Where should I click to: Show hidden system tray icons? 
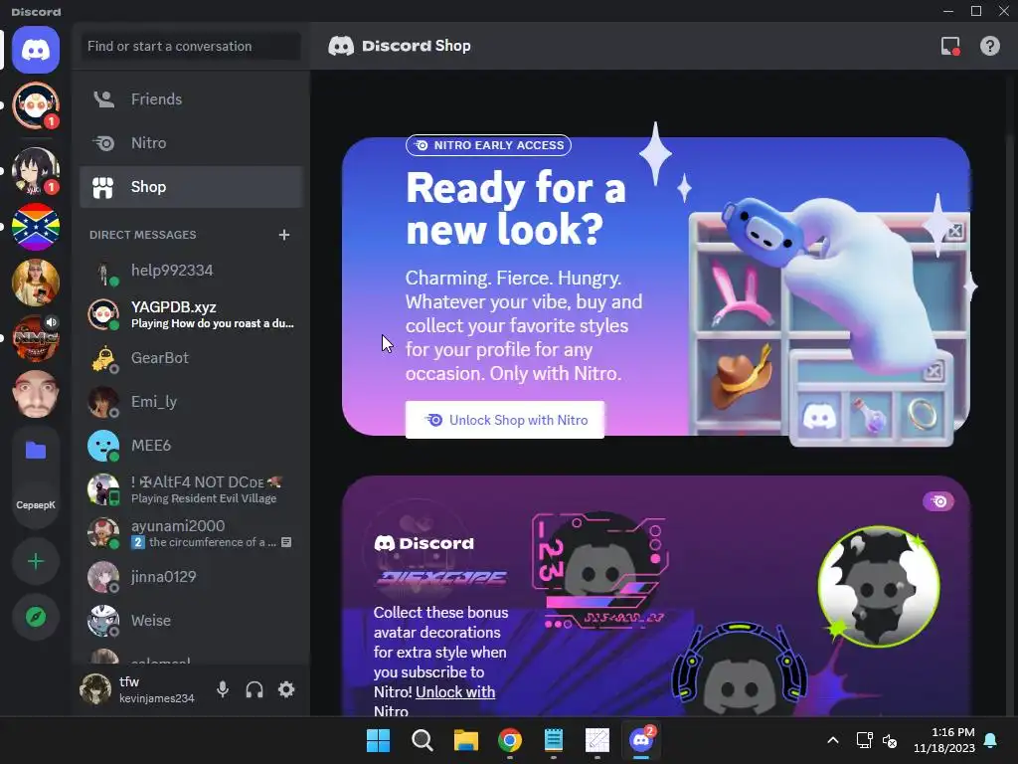tap(832, 740)
